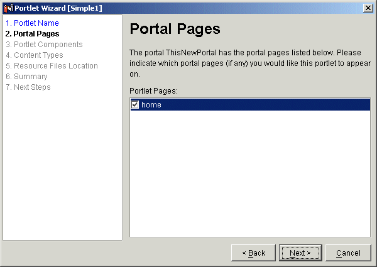
Task: Click step 6. Summary
Action: [x=26, y=77]
